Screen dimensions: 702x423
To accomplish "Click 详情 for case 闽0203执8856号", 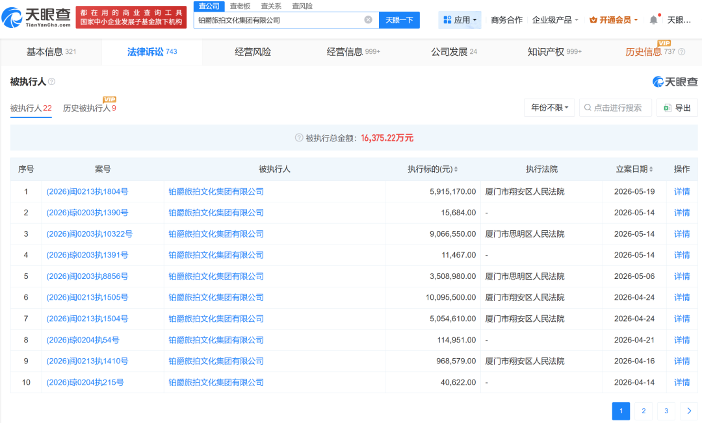I will point(682,276).
